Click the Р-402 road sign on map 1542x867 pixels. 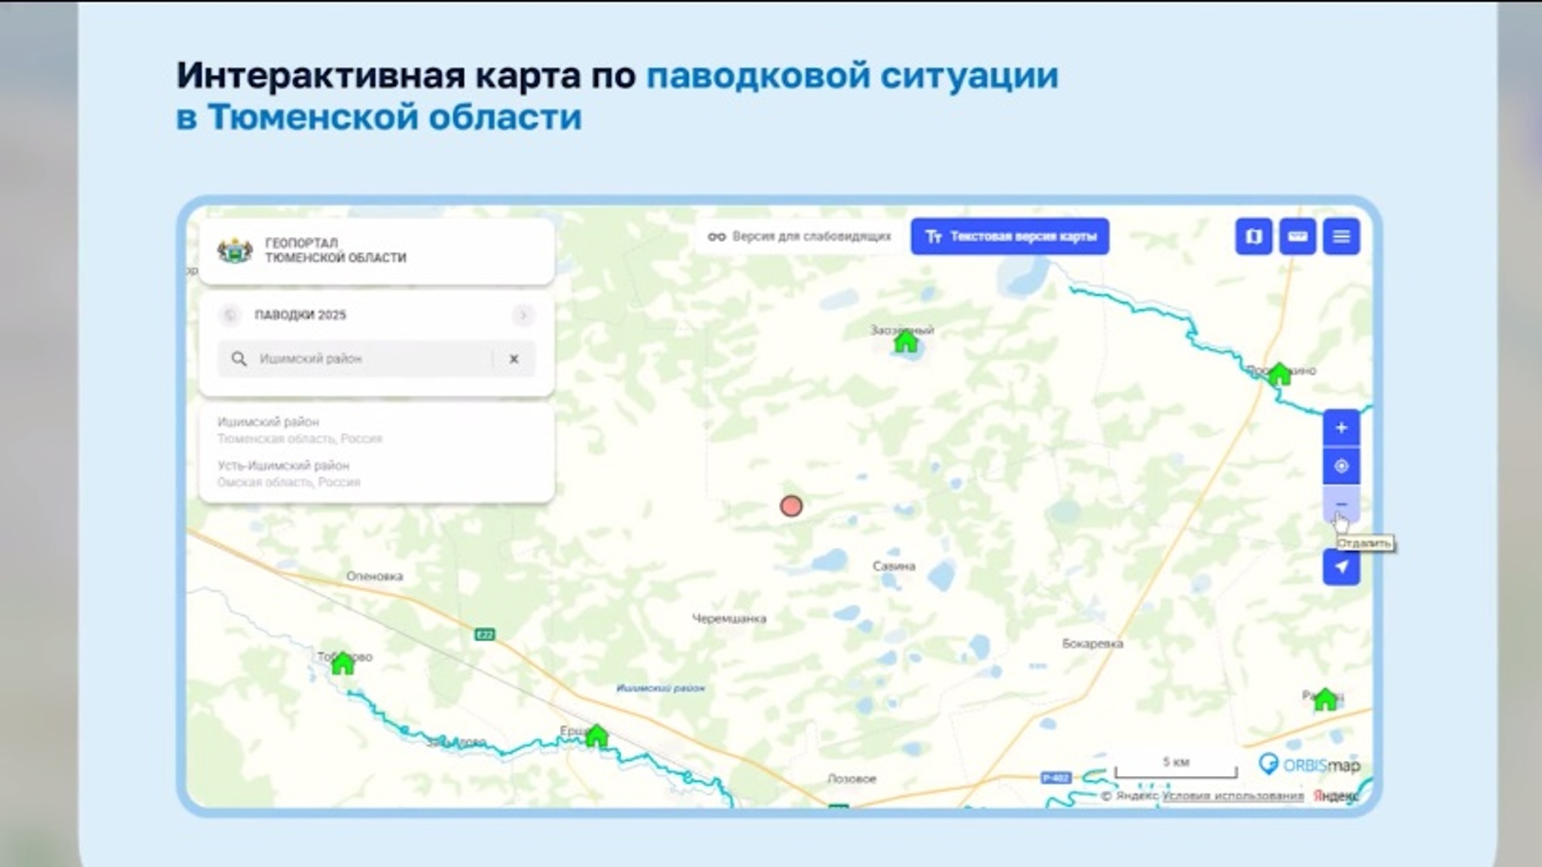point(1056,777)
